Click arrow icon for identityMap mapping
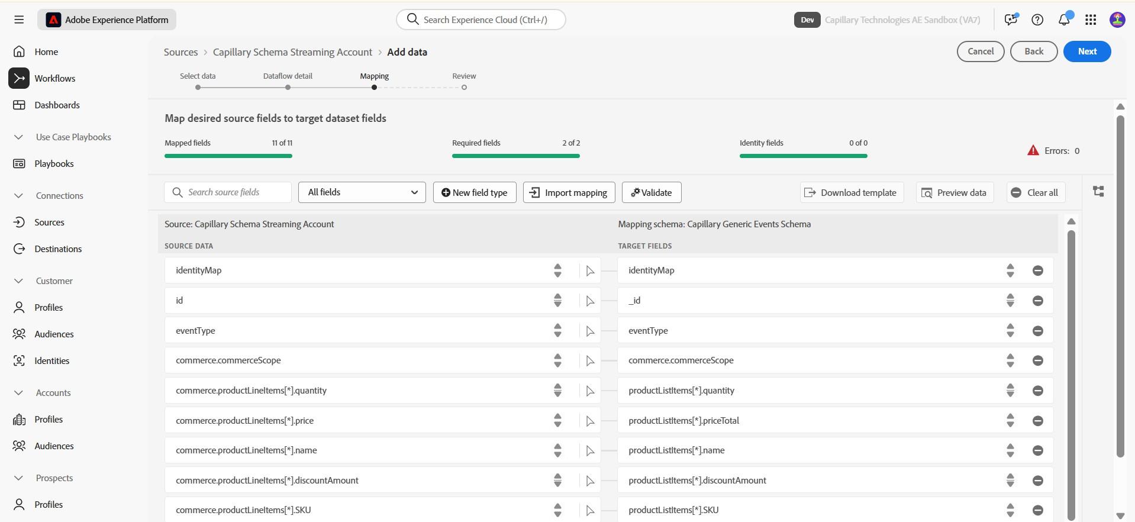 click(x=590, y=271)
